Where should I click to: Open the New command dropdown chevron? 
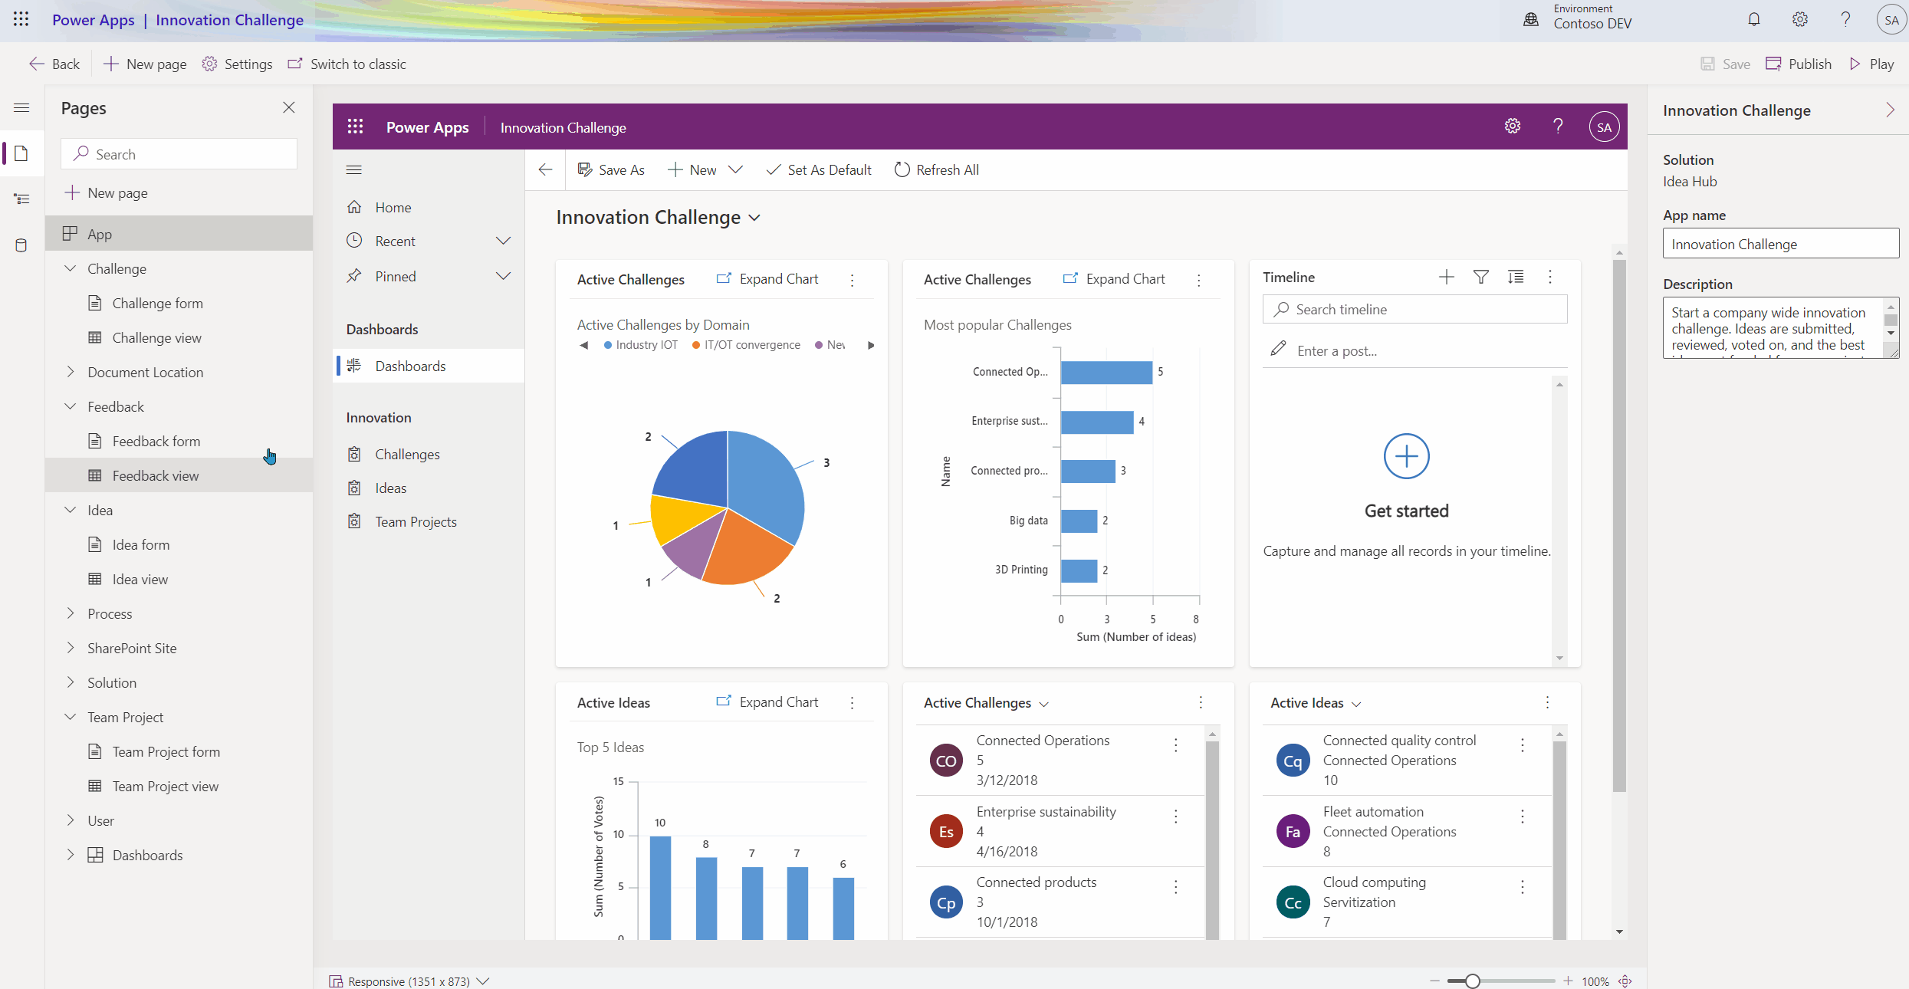click(x=735, y=169)
